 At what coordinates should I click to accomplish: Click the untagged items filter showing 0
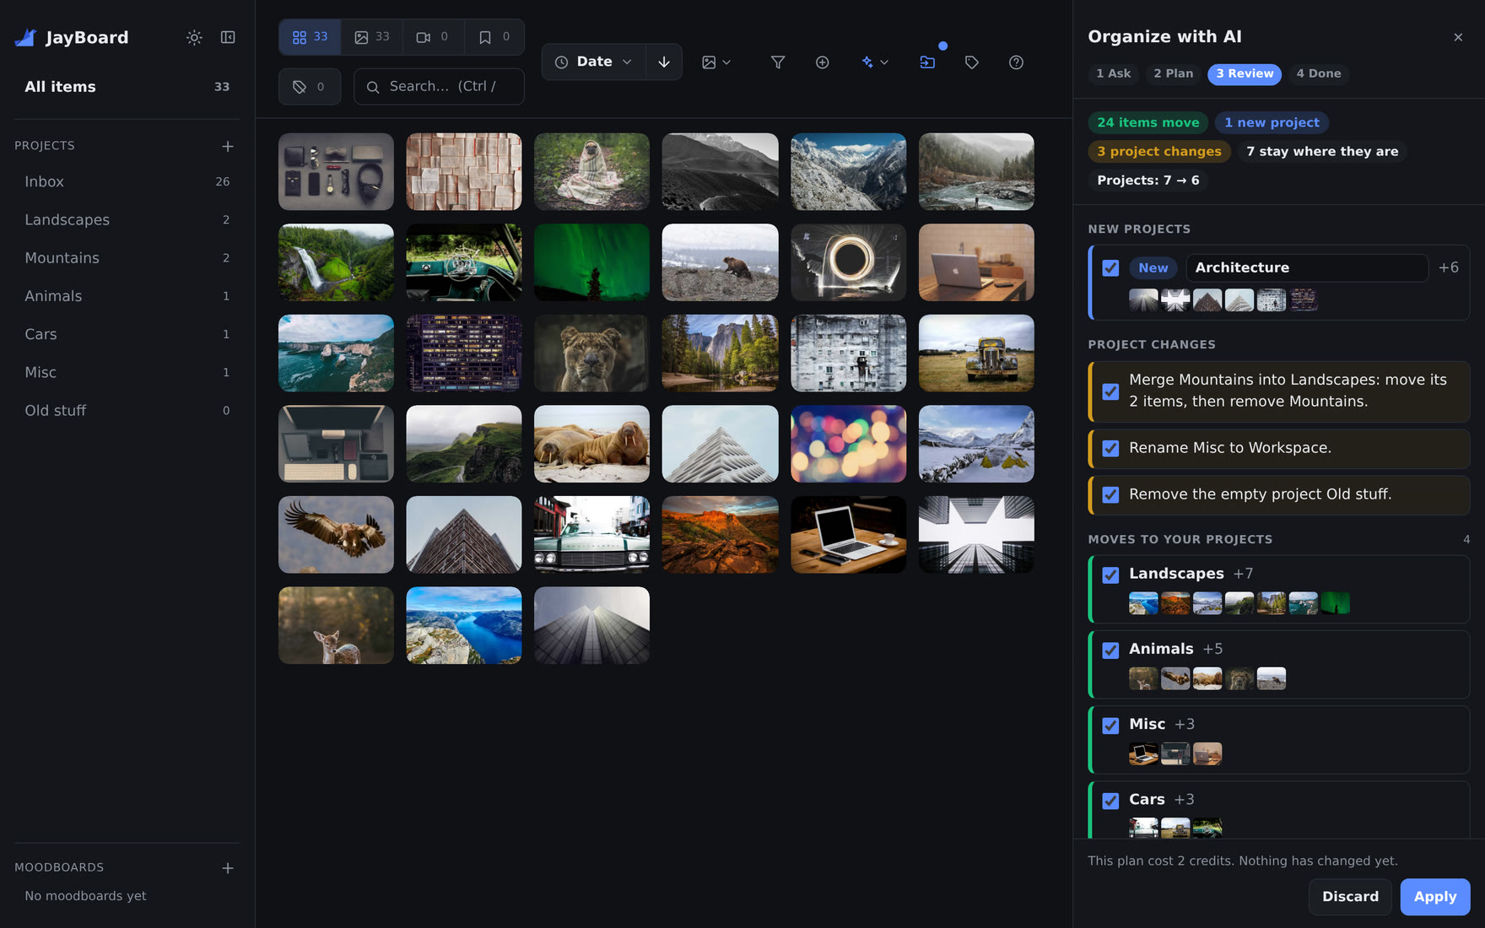click(x=310, y=87)
